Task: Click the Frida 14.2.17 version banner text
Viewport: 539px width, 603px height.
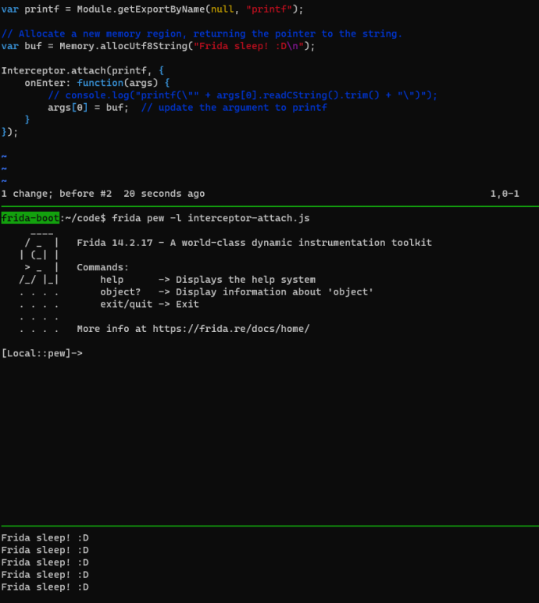Action: coord(254,243)
